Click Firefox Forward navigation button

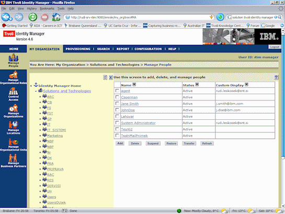click(19, 17)
